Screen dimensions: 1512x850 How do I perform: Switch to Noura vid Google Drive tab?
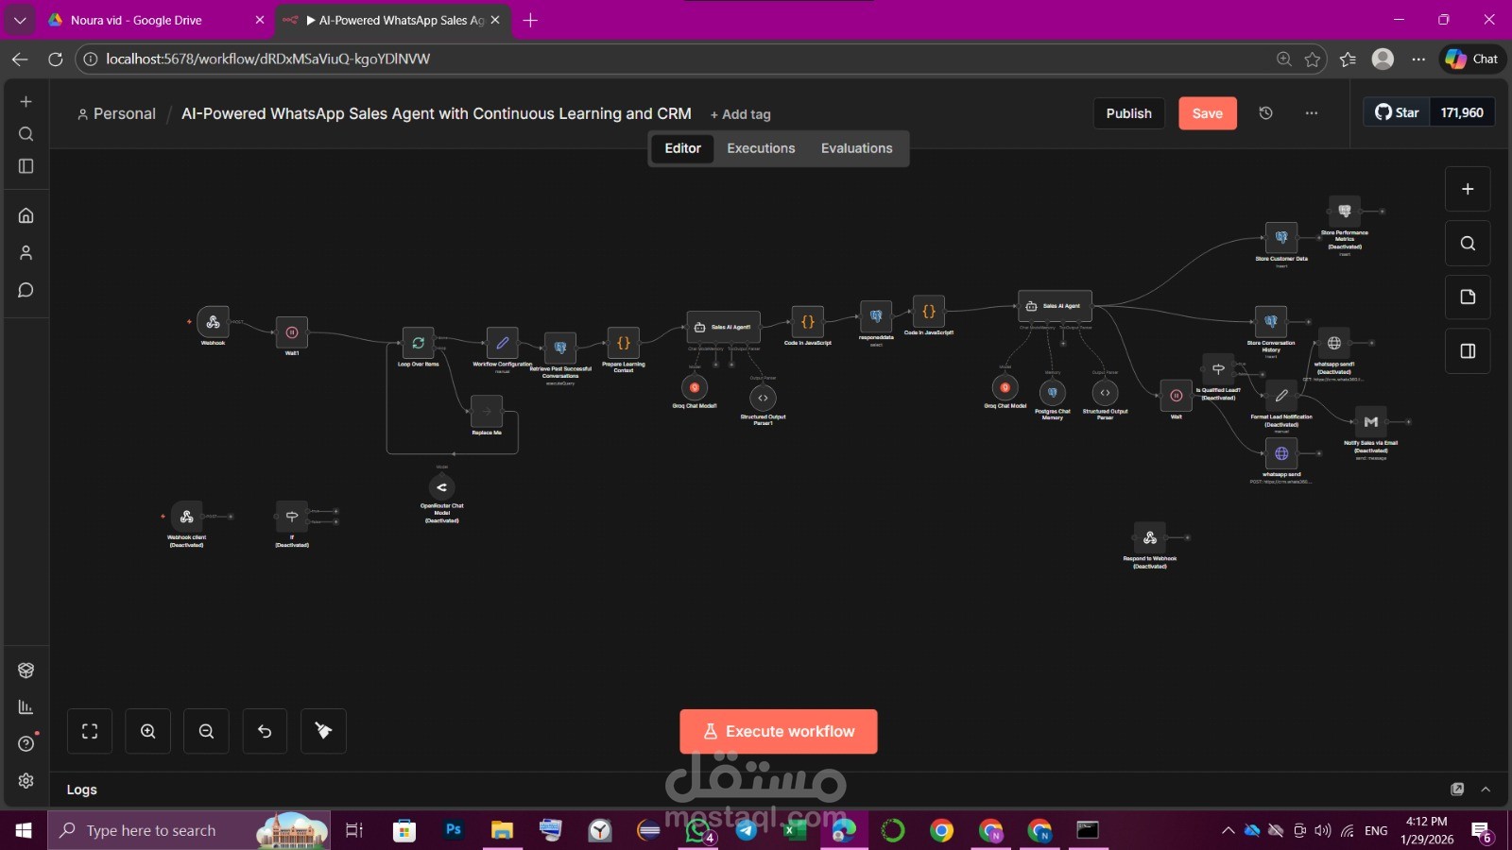pos(156,20)
